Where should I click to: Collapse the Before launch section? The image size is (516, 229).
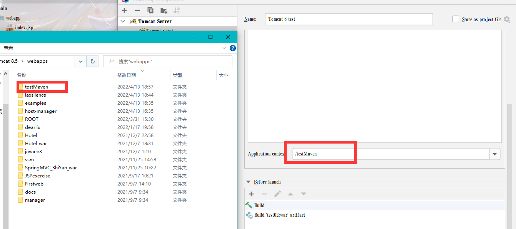[248, 182]
